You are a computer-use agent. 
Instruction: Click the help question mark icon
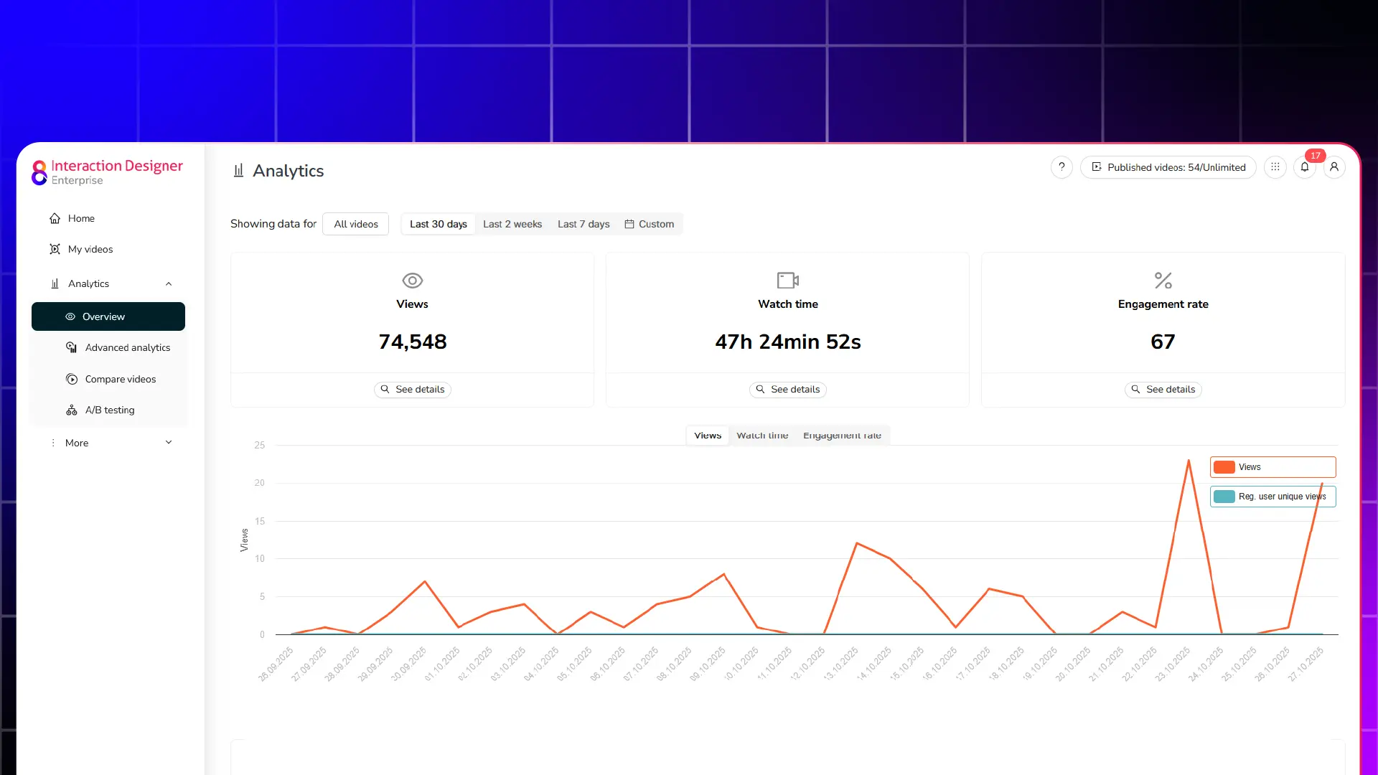click(1061, 166)
